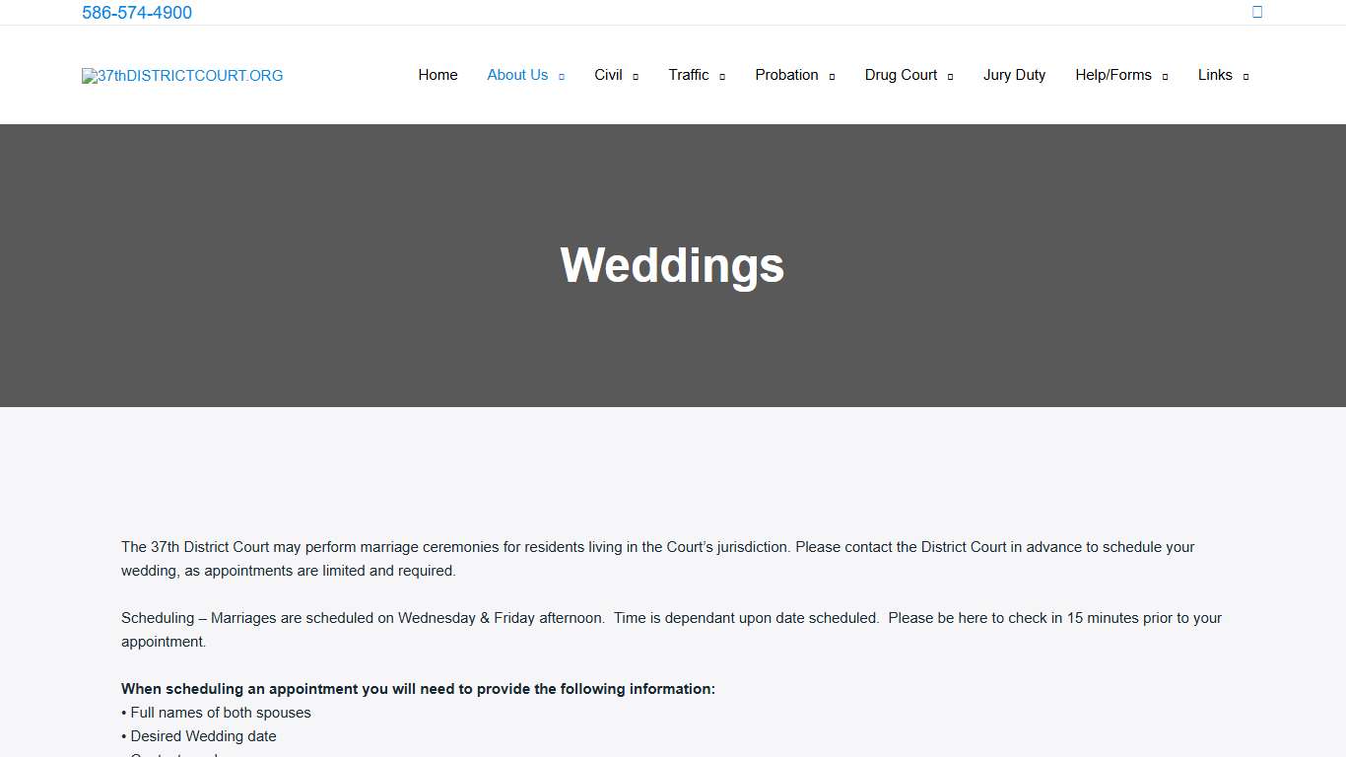Select About Us in the navigation bar
This screenshot has width=1346, height=757.
517,75
